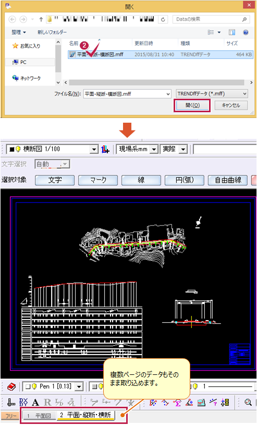Click the キャンセル cancel button
The image size is (257, 425).
tap(231, 105)
